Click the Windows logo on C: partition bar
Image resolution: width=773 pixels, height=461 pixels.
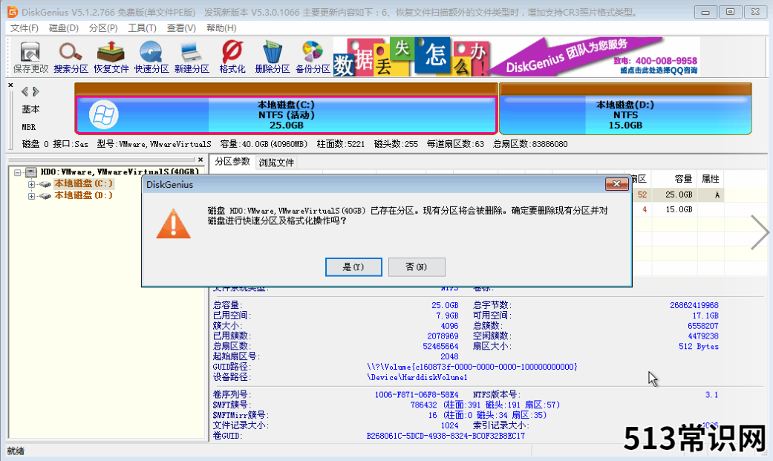click(x=103, y=115)
